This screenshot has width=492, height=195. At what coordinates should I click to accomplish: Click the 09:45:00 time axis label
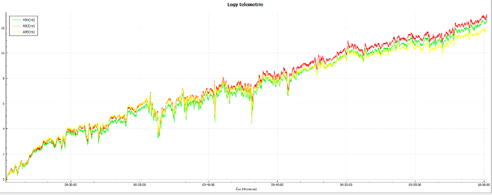(x=277, y=184)
